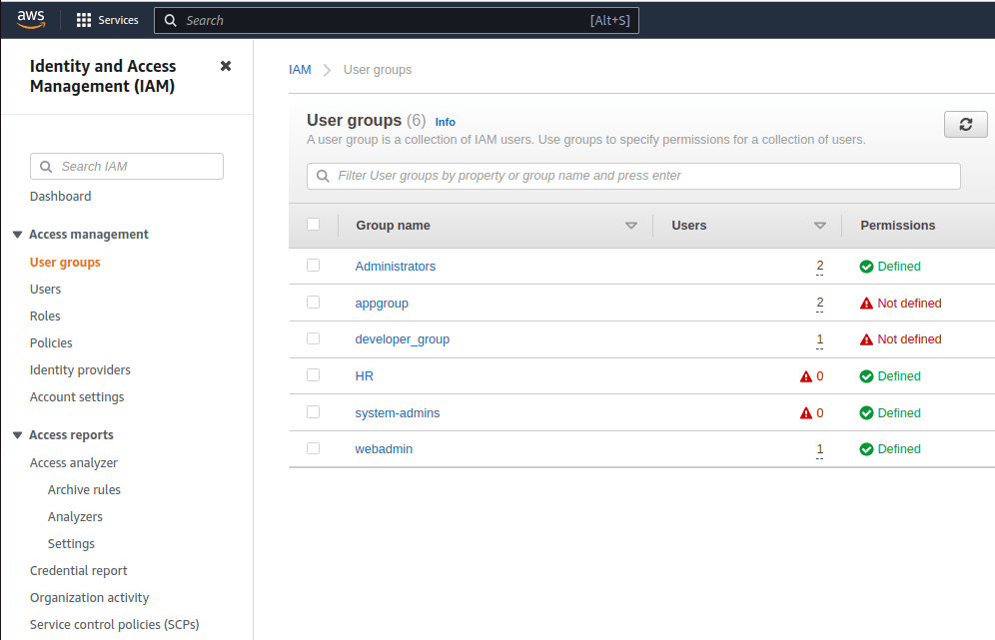Click the magnifier icon in the top search bar
The width and height of the screenshot is (995, 640).
pyautogui.click(x=170, y=20)
